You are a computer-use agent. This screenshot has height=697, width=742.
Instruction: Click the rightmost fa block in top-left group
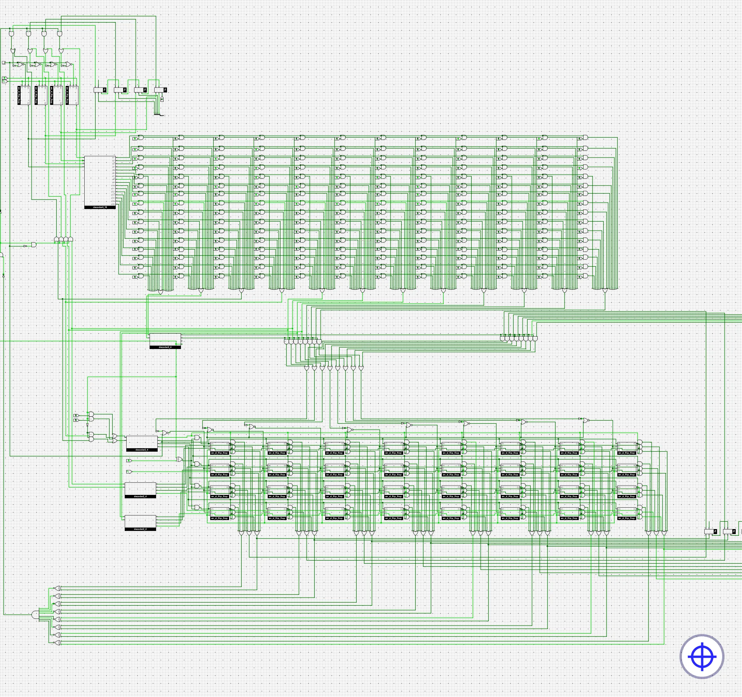tap(160, 90)
